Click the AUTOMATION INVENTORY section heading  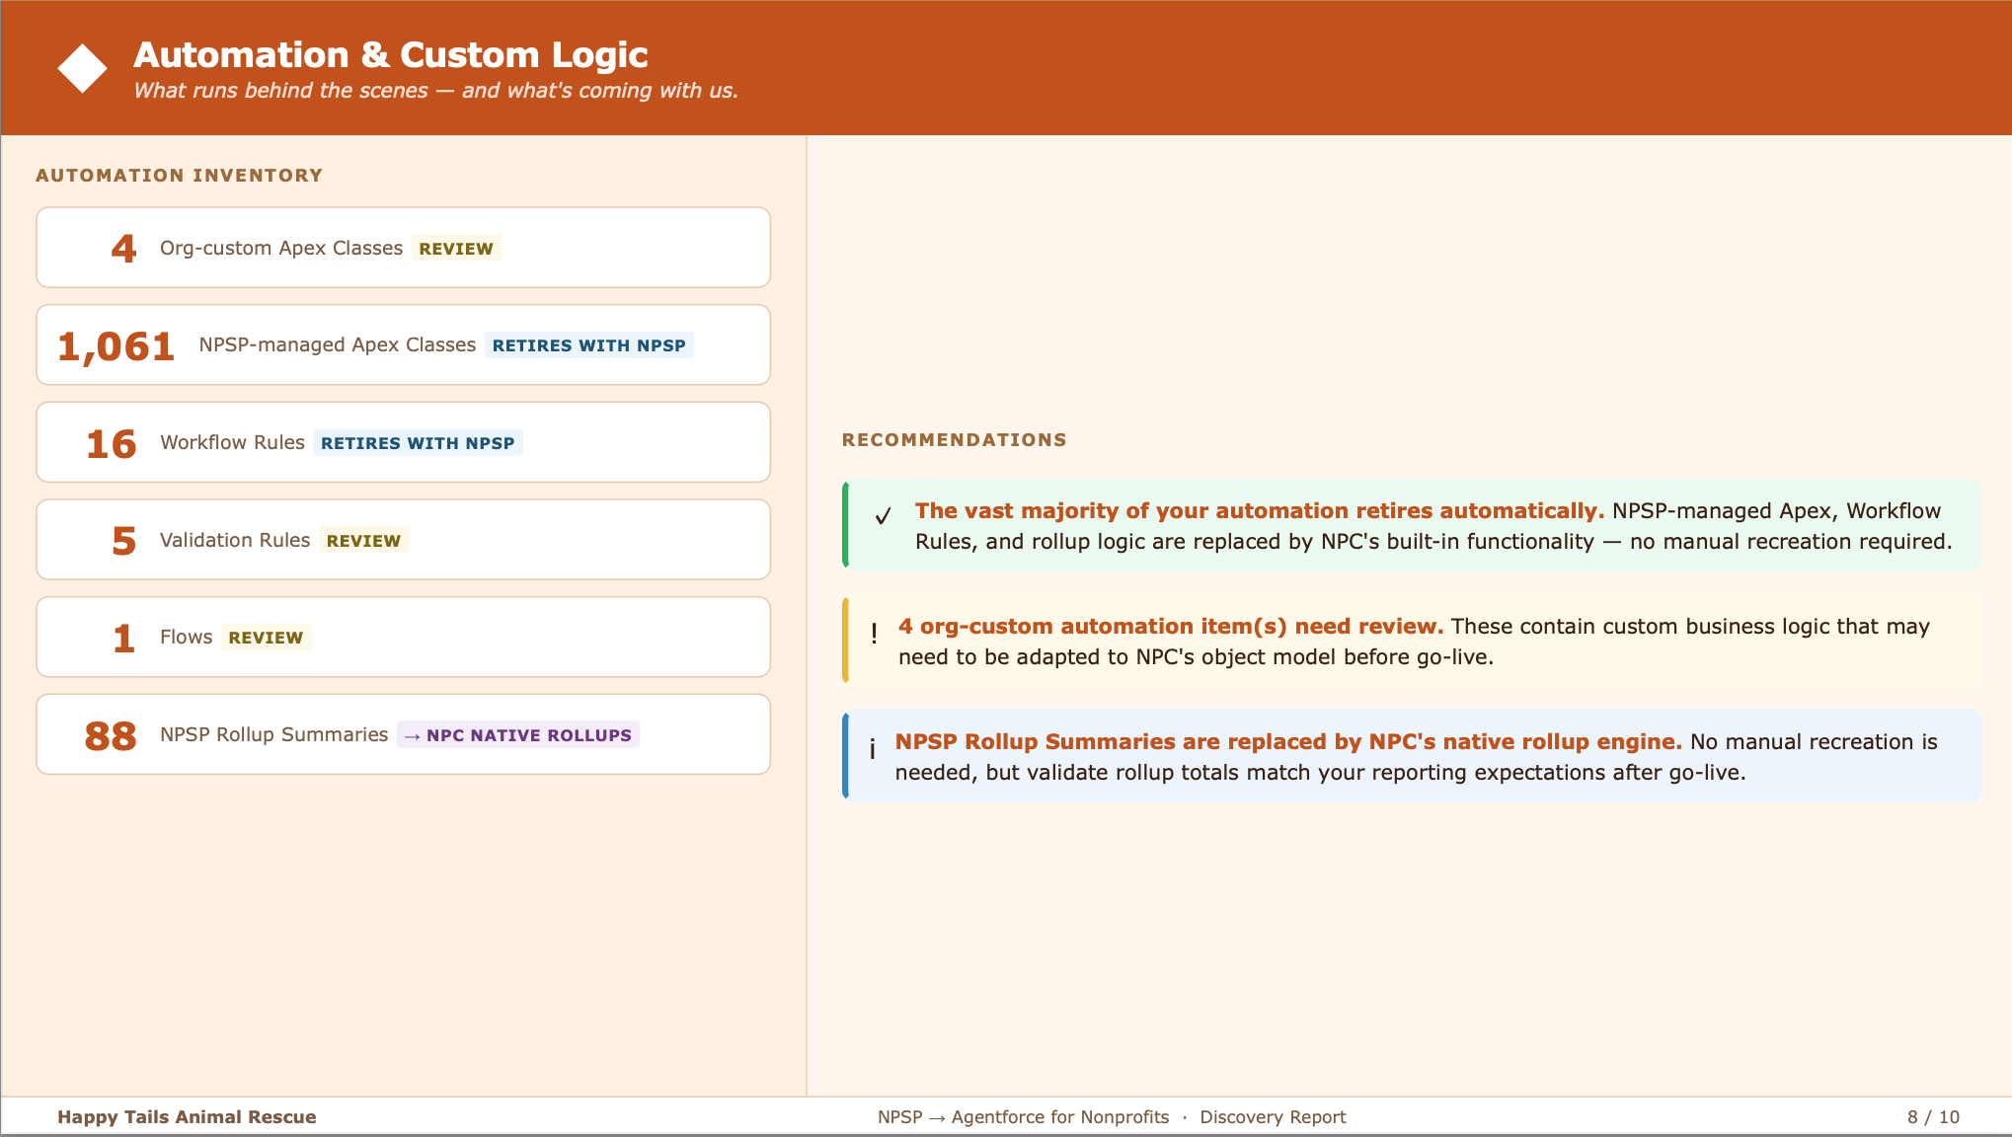(x=180, y=176)
